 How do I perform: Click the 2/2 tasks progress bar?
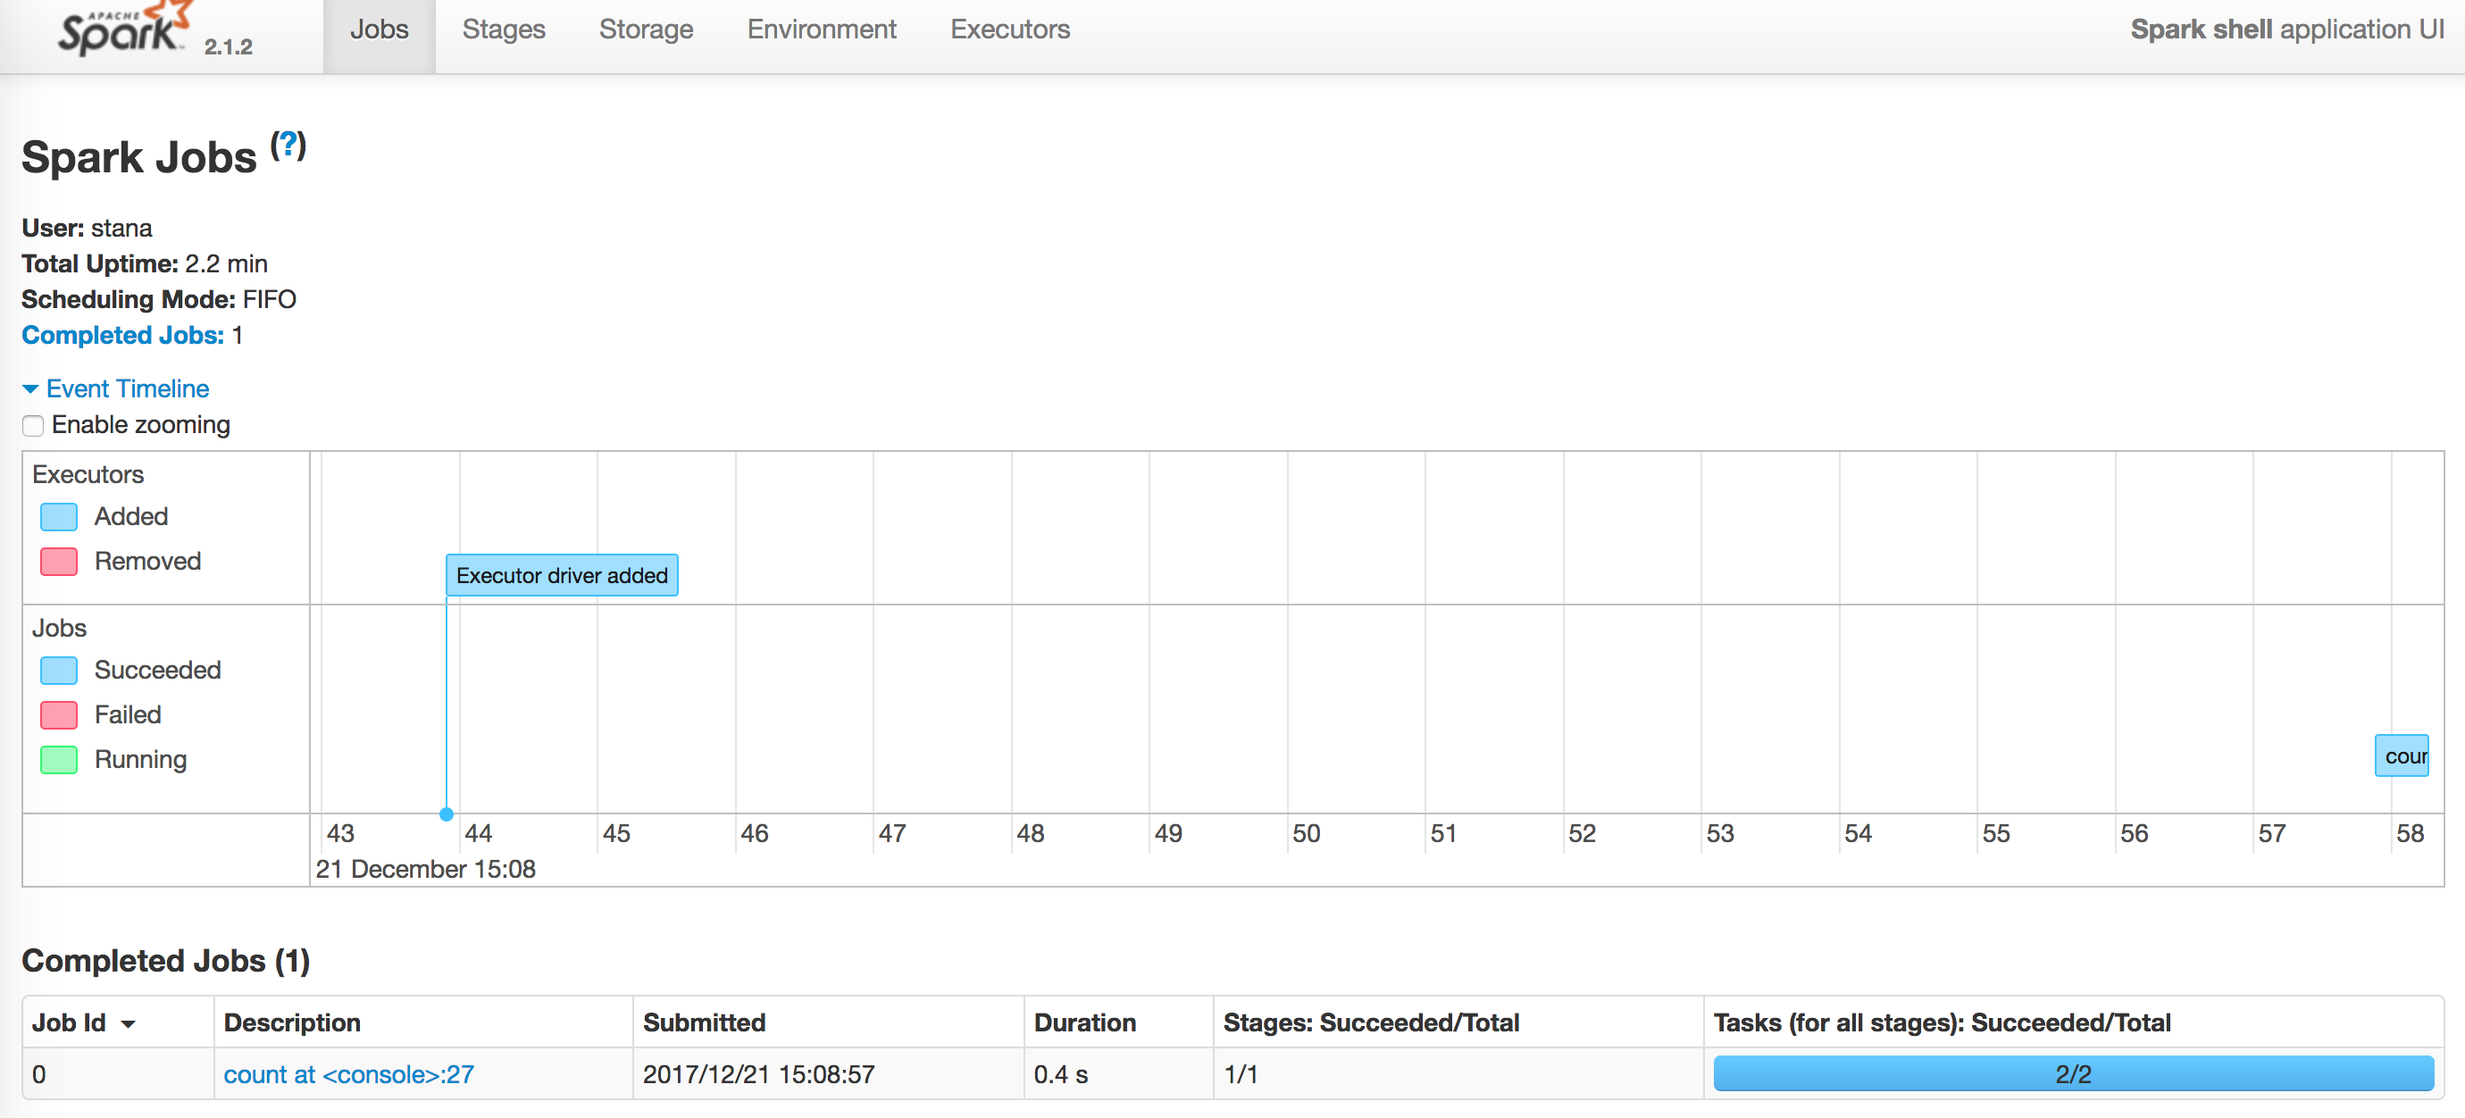[x=2073, y=1074]
